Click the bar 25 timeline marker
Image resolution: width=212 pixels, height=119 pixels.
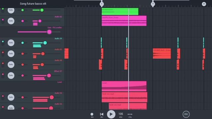click(x=204, y=4)
